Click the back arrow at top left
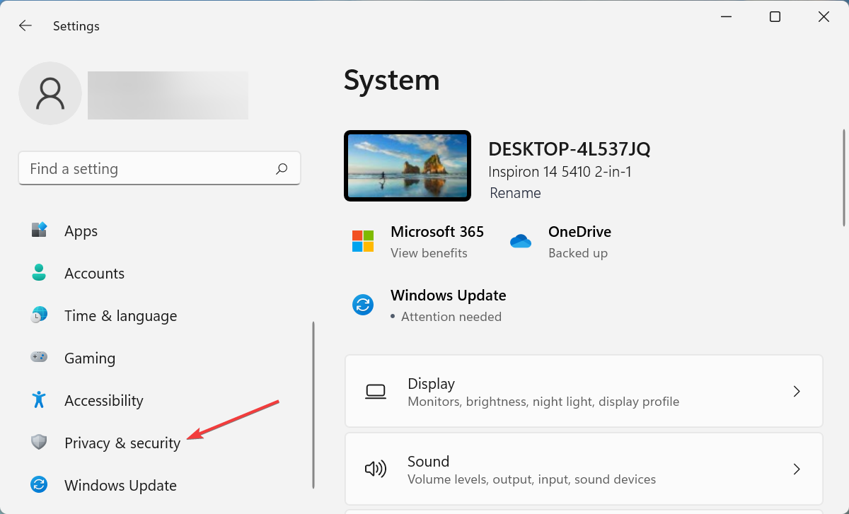Viewport: 849px width, 514px height. click(x=25, y=25)
